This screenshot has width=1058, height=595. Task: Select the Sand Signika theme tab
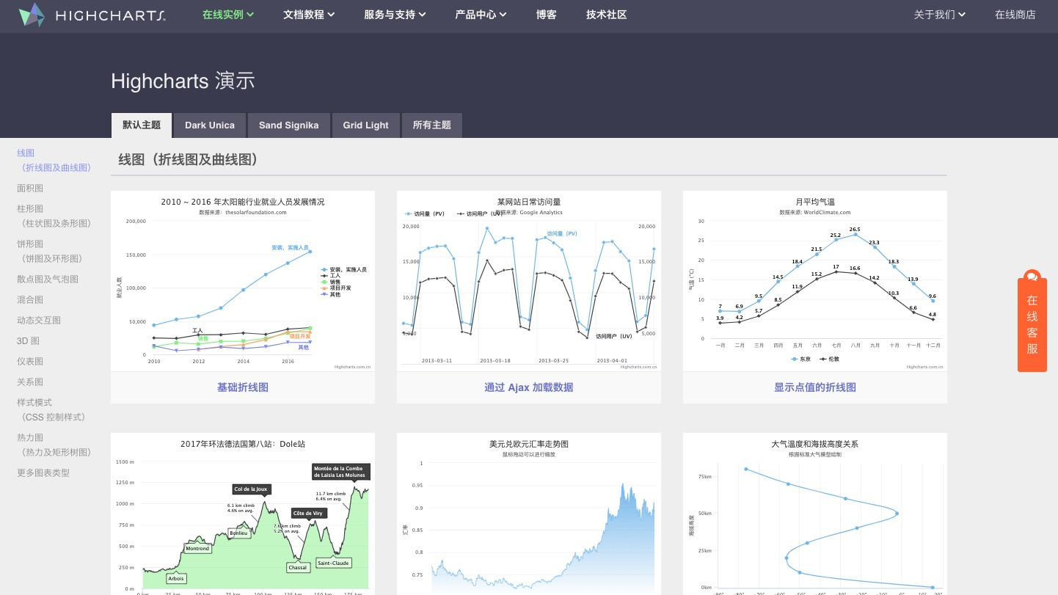tap(288, 125)
